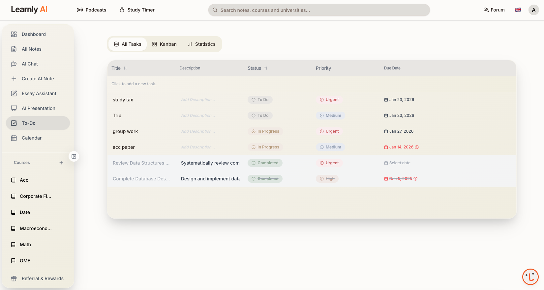The image size is (544, 290).
Task: Edit overdue acc paper date Jan 14
Action: 401,147
